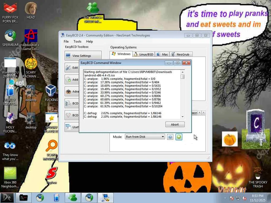The width and height of the screenshot is (271, 203).
Task: Switch to the NeoGrub tab
Action: [181, 54]
